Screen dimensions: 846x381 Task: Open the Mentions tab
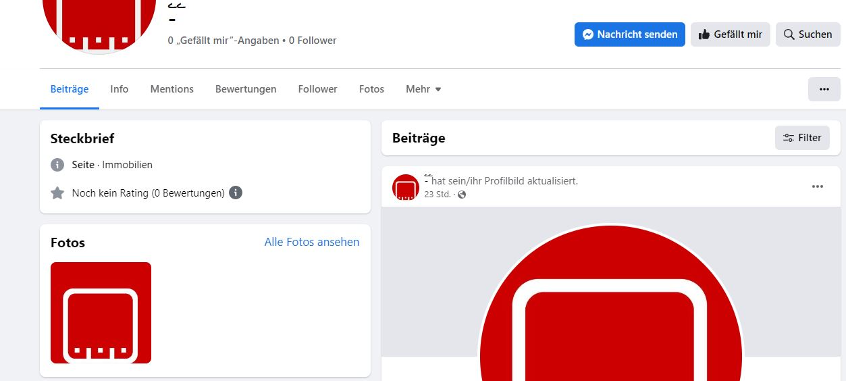[171, 89]
